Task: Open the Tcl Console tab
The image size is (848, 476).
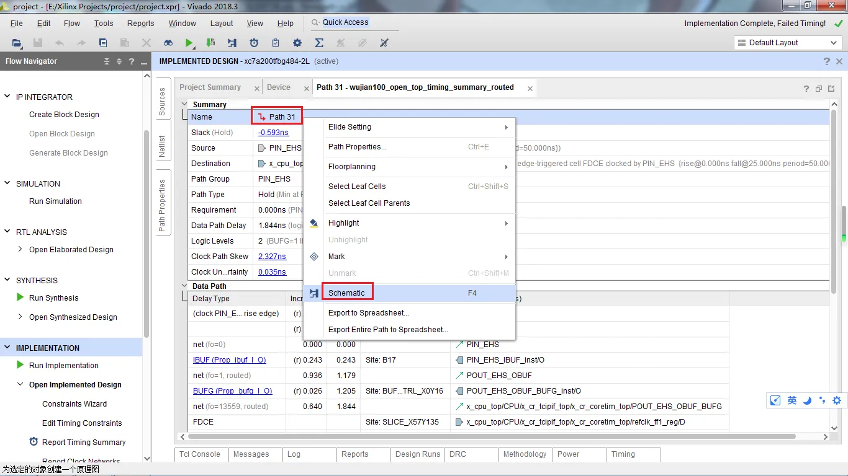Action: point(200,454)
